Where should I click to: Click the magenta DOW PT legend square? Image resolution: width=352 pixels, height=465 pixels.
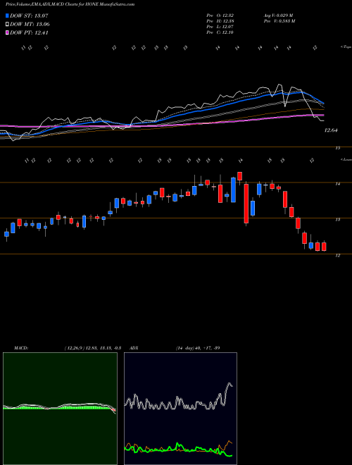click(8, 32)
